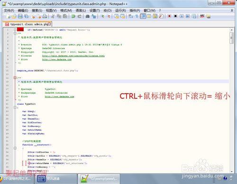Image resolution: width=237 pixels, height=184 pixels.
Task: Play back the recorded macro
Action: coord(182,16)
